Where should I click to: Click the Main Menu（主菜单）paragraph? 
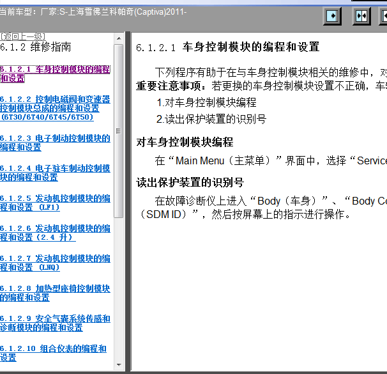coord(271,161)
